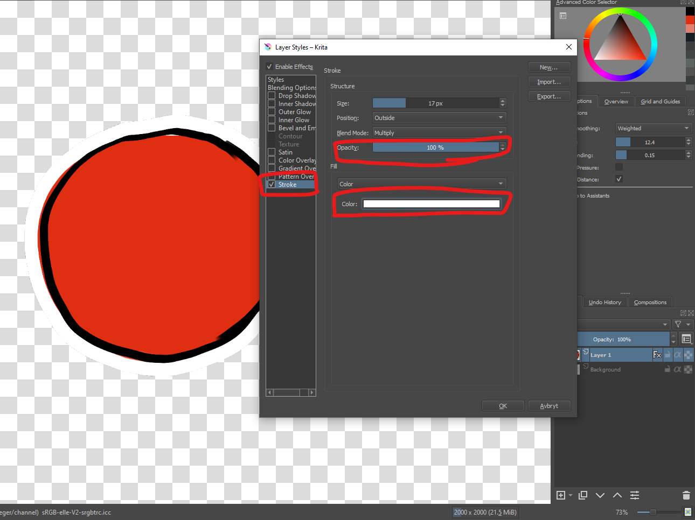Enable the Color Overlay style checkbox
Viewport: 695px width, 520px height.
coord(272,160)
